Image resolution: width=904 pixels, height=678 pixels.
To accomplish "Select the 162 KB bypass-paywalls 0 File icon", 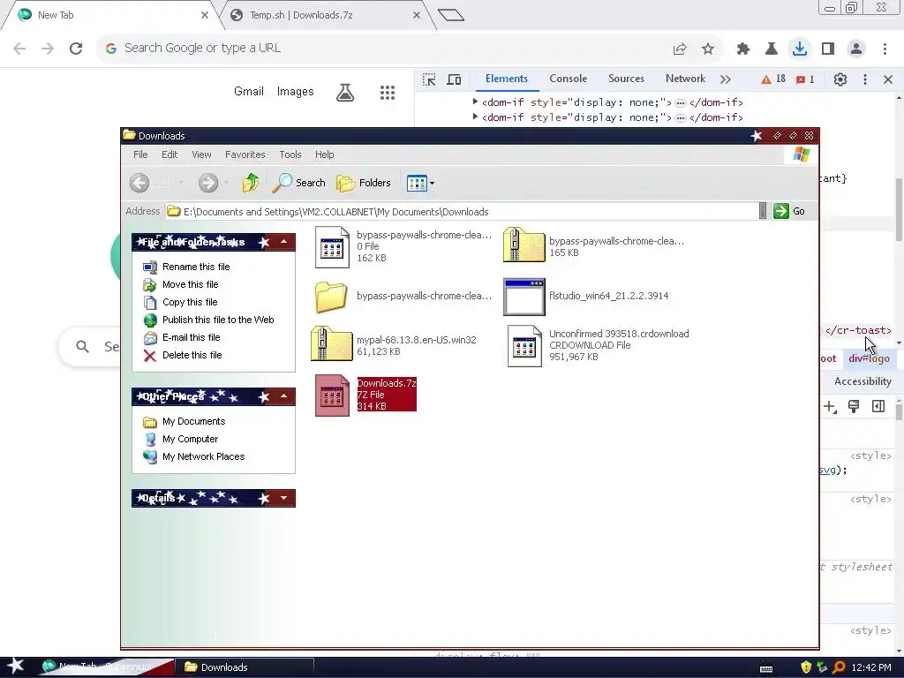I will coord(332,247).
